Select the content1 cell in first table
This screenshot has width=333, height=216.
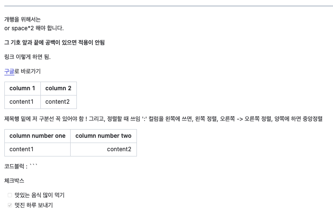(23, 102)
